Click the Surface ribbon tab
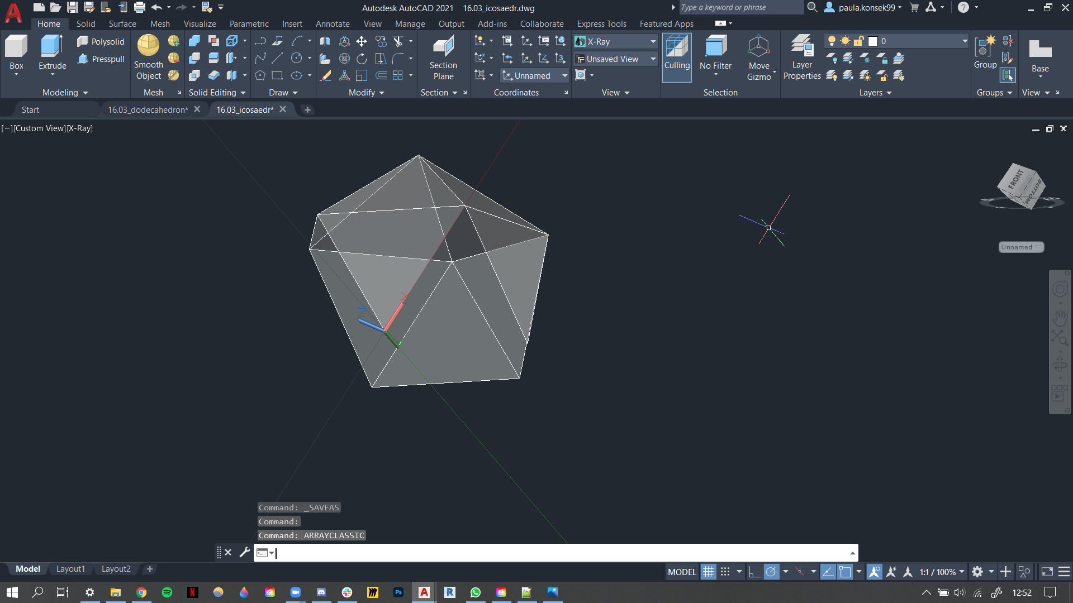This screenshot has height=603, width=1073. 122,23
